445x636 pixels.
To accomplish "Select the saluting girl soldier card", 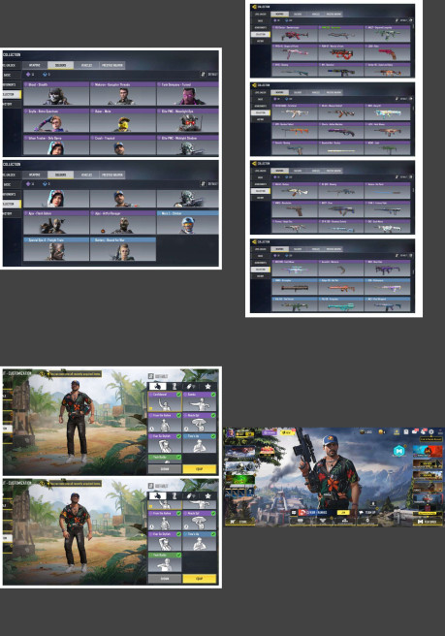I will (x=56, y=120).
